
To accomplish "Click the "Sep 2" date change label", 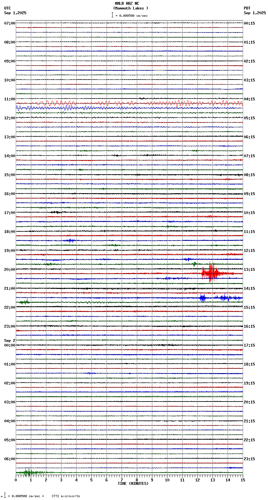I will (10, 341).
